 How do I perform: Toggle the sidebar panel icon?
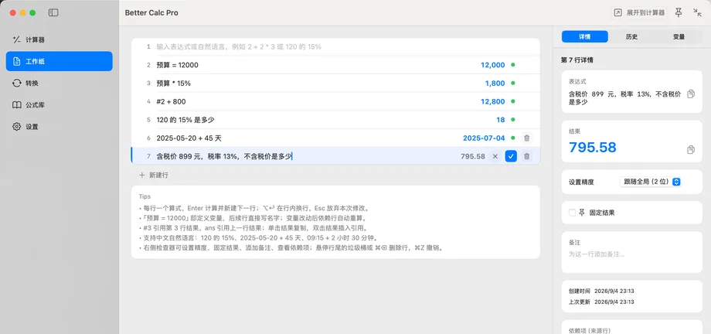(53, 12)
